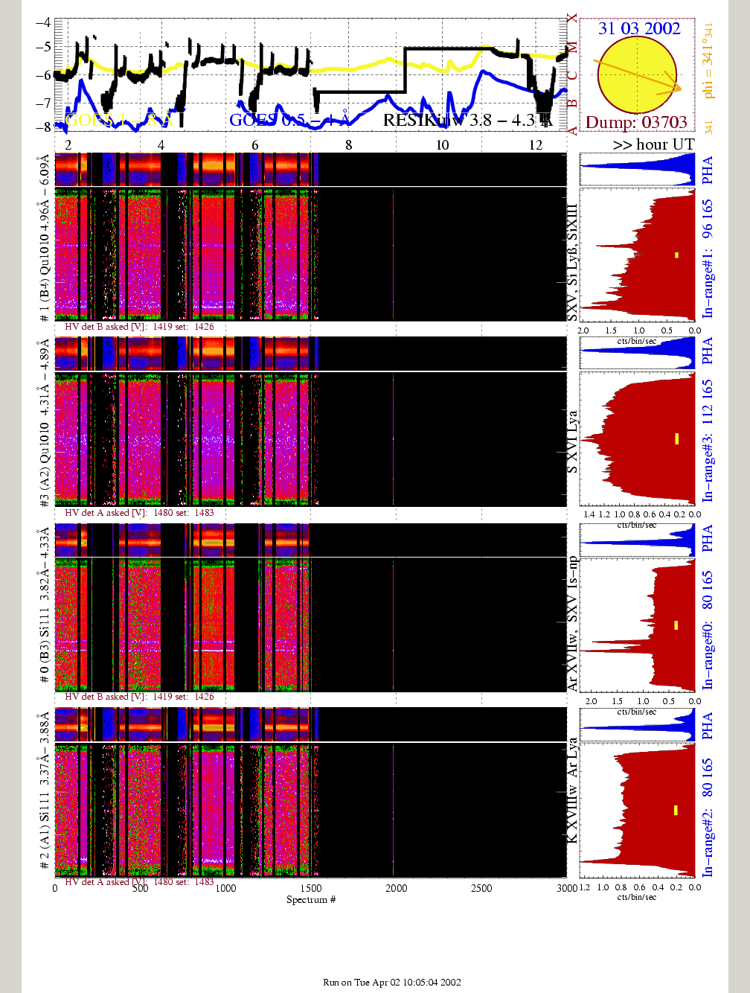Click the In-range#3: 112 165 label
Image resolution: width=750 pixels, height=993 pixels.
708,441
